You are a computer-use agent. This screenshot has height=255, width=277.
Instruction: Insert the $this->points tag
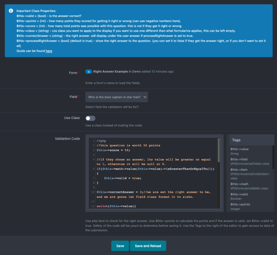tap(240, 204)
